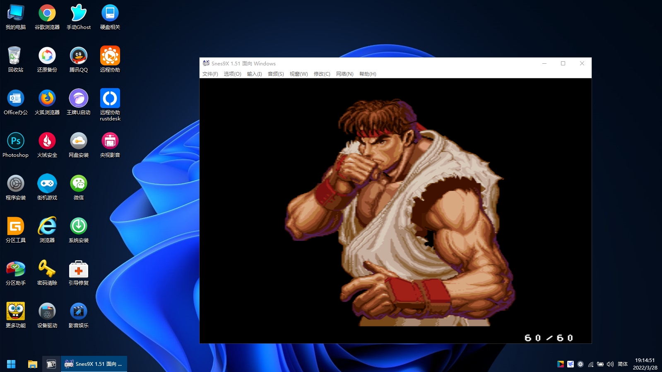The height and width of the screenshot is (372, 662).
Task: Select the 分区工具 desktop icon
Action: pyautogui.click(x=16, y=230)
